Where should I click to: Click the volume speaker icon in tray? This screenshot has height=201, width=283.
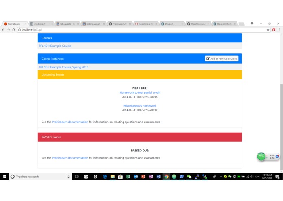(x=252, y=177)
